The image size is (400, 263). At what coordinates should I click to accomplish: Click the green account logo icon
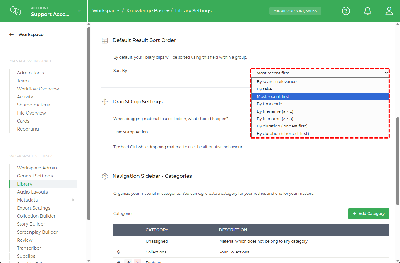(15, 10)
